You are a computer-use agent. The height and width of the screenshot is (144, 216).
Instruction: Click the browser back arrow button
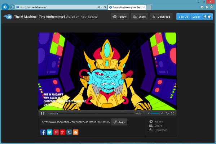tap(5, 7)
